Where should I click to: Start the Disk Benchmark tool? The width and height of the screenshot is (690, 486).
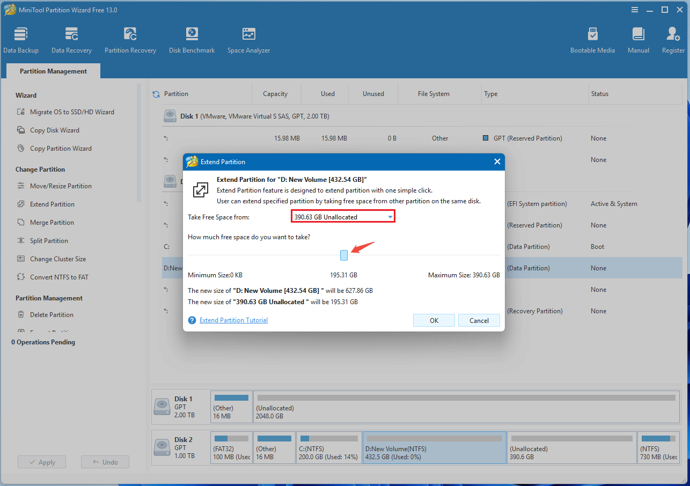click(192, 40)
